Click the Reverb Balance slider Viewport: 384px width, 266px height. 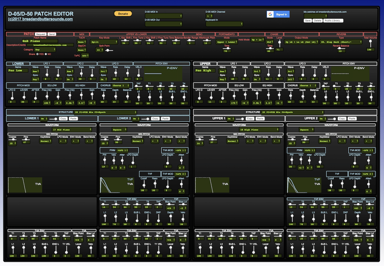pyautogui.click(x=341, y=48)
